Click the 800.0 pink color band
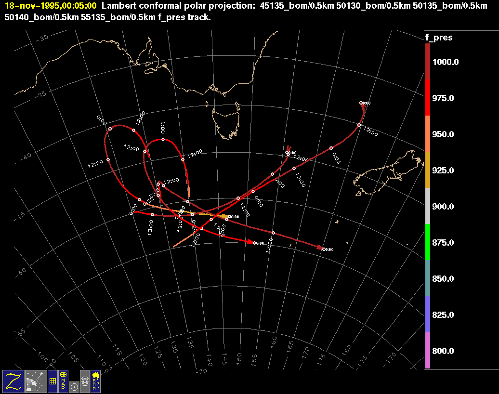This screenshot has height=394, width=499. 428,351
